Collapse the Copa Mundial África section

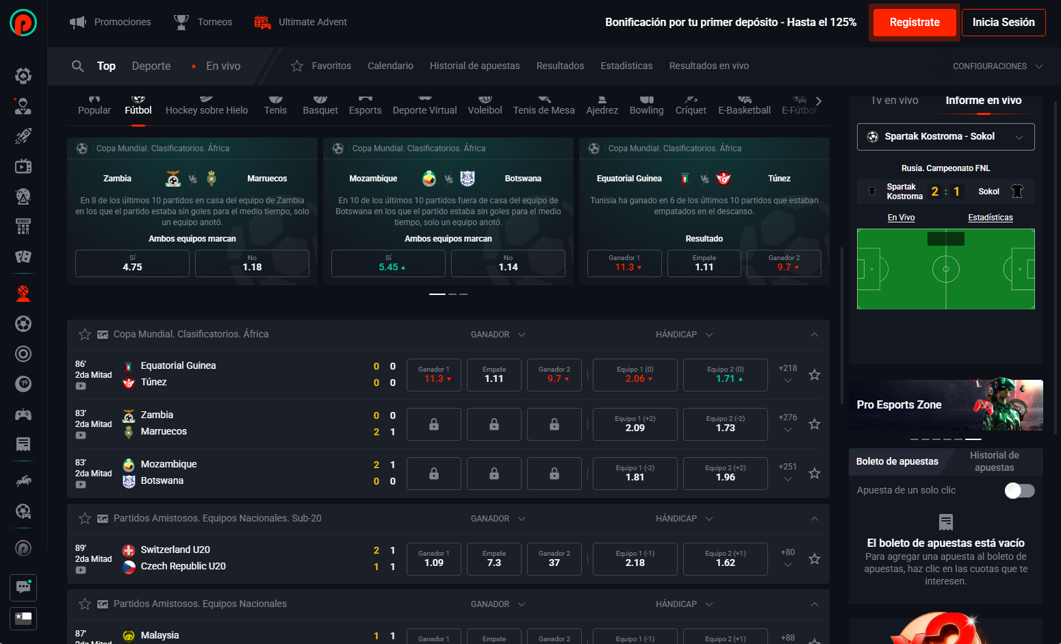point(815,335)
